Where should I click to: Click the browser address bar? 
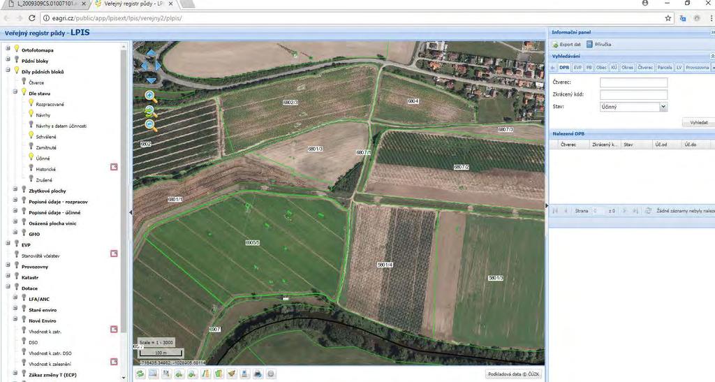click(x=351, y=18)
